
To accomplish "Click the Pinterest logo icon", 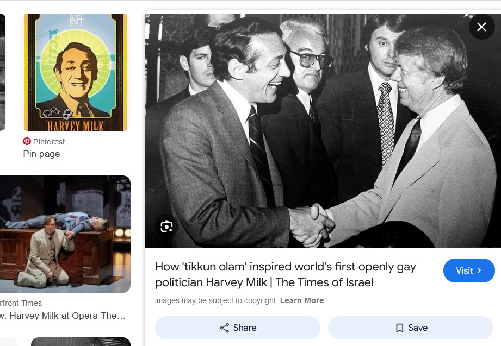I will coord(27,141).
